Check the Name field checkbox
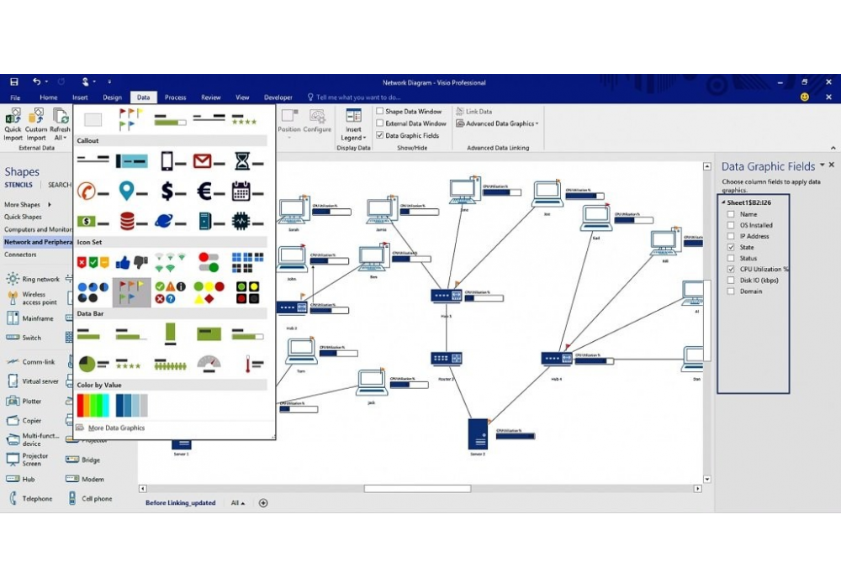The width and height of the screenshot is (841, 588). click(731, 213)
